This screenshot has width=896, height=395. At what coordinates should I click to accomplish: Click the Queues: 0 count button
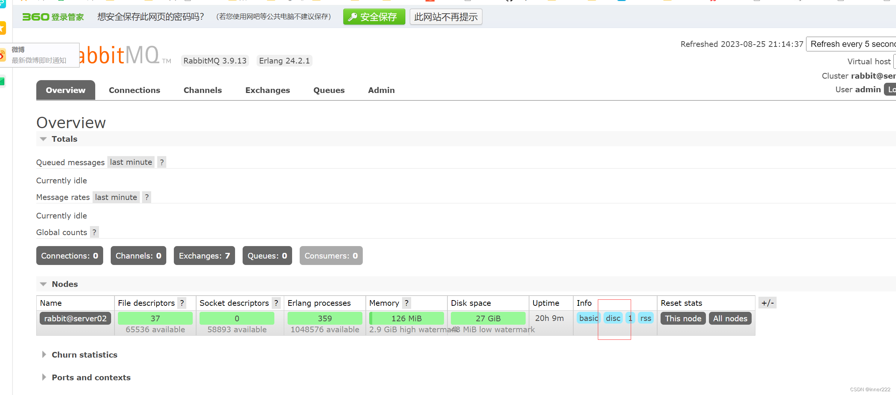(x=267, y=256)
